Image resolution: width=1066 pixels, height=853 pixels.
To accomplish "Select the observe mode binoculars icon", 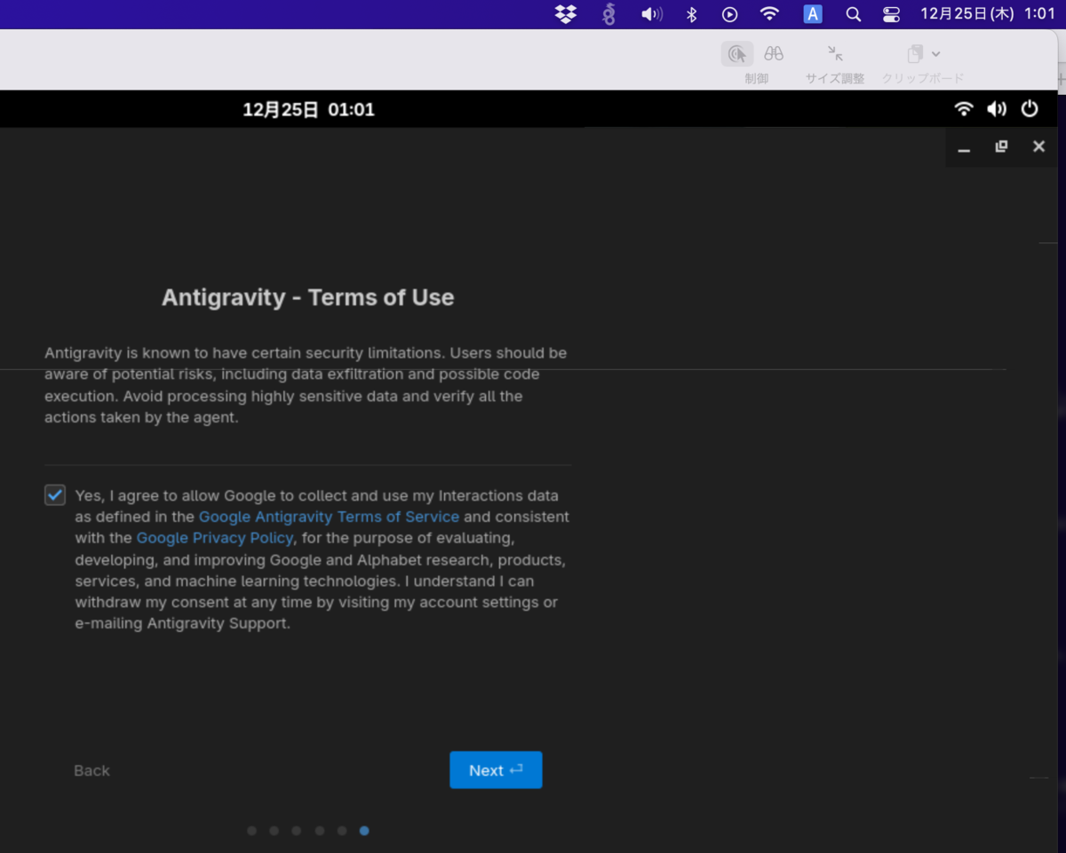I will 774,54.
